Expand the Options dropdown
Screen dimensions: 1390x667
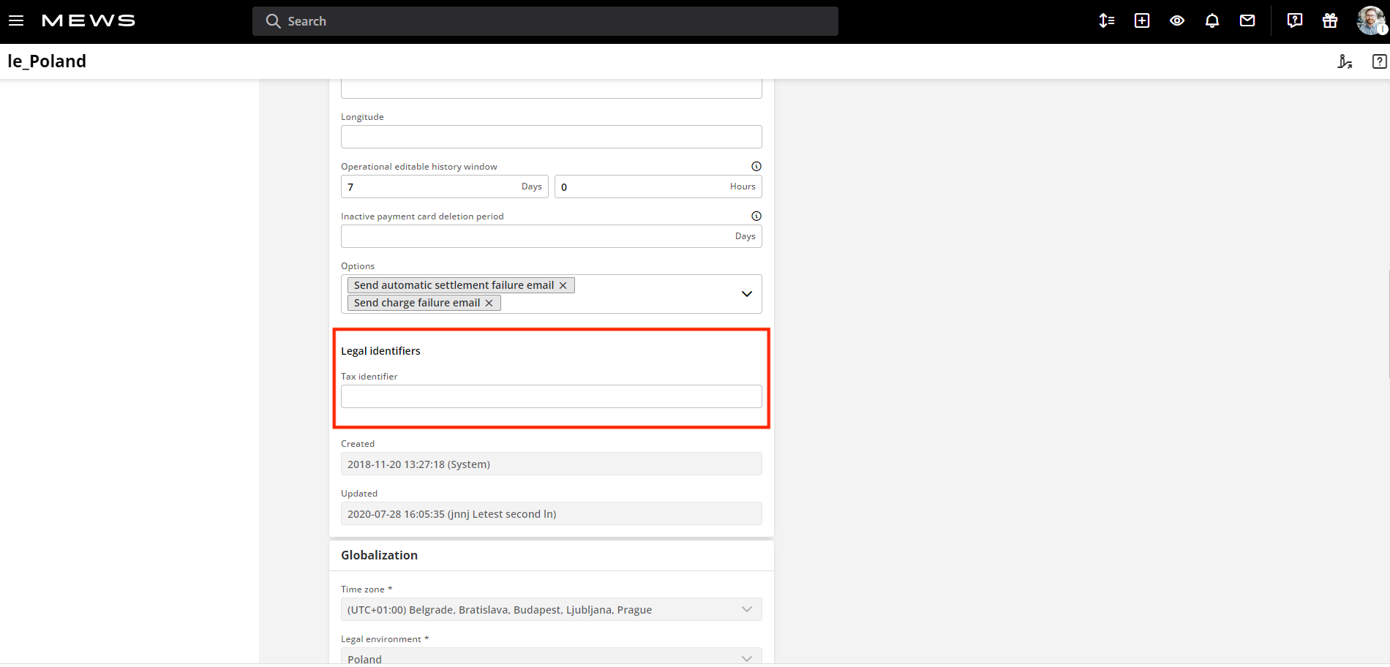(747, 293)
